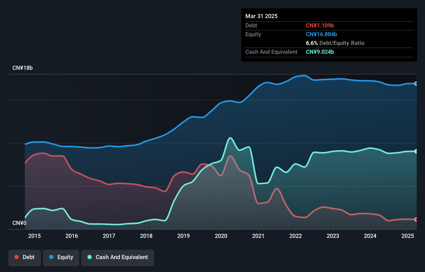The image size is (425, 272).
Task: Click the CN¥1.109b debt value
Action: pyautogui.click(x=320, y=25)
